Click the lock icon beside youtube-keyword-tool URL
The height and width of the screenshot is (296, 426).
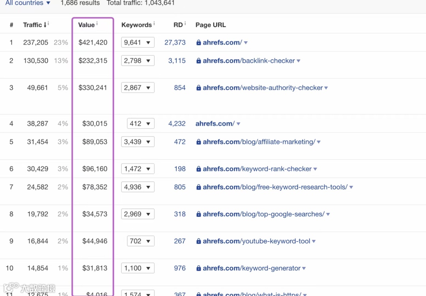click(x=198, y=241)
